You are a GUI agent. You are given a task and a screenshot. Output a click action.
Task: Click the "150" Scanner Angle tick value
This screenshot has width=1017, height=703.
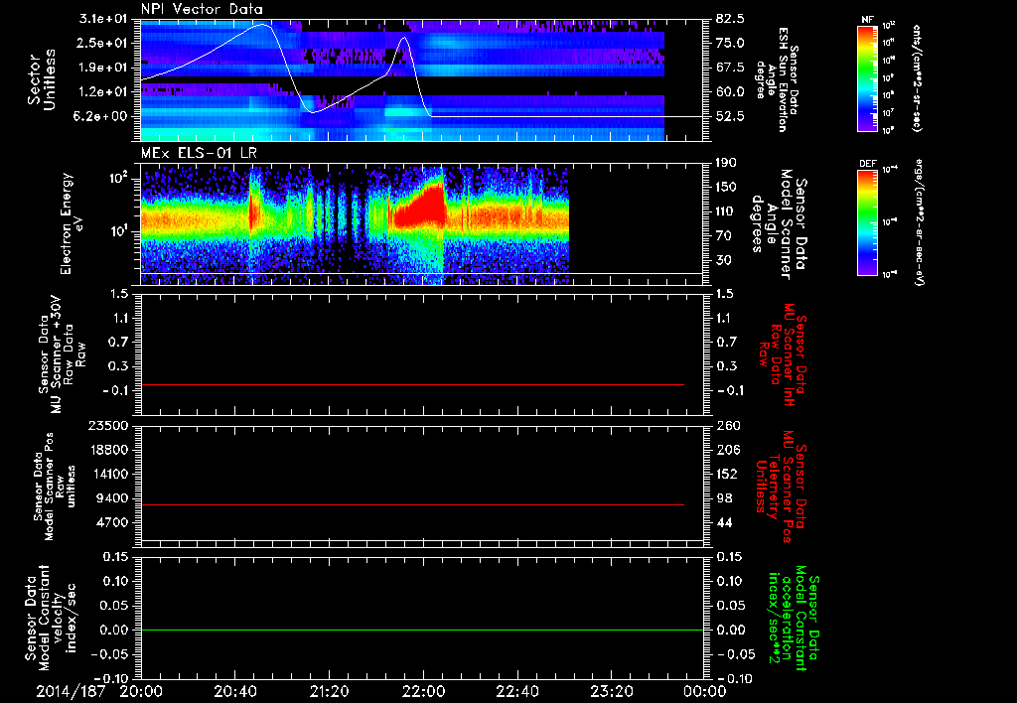[x=726, y=188]
